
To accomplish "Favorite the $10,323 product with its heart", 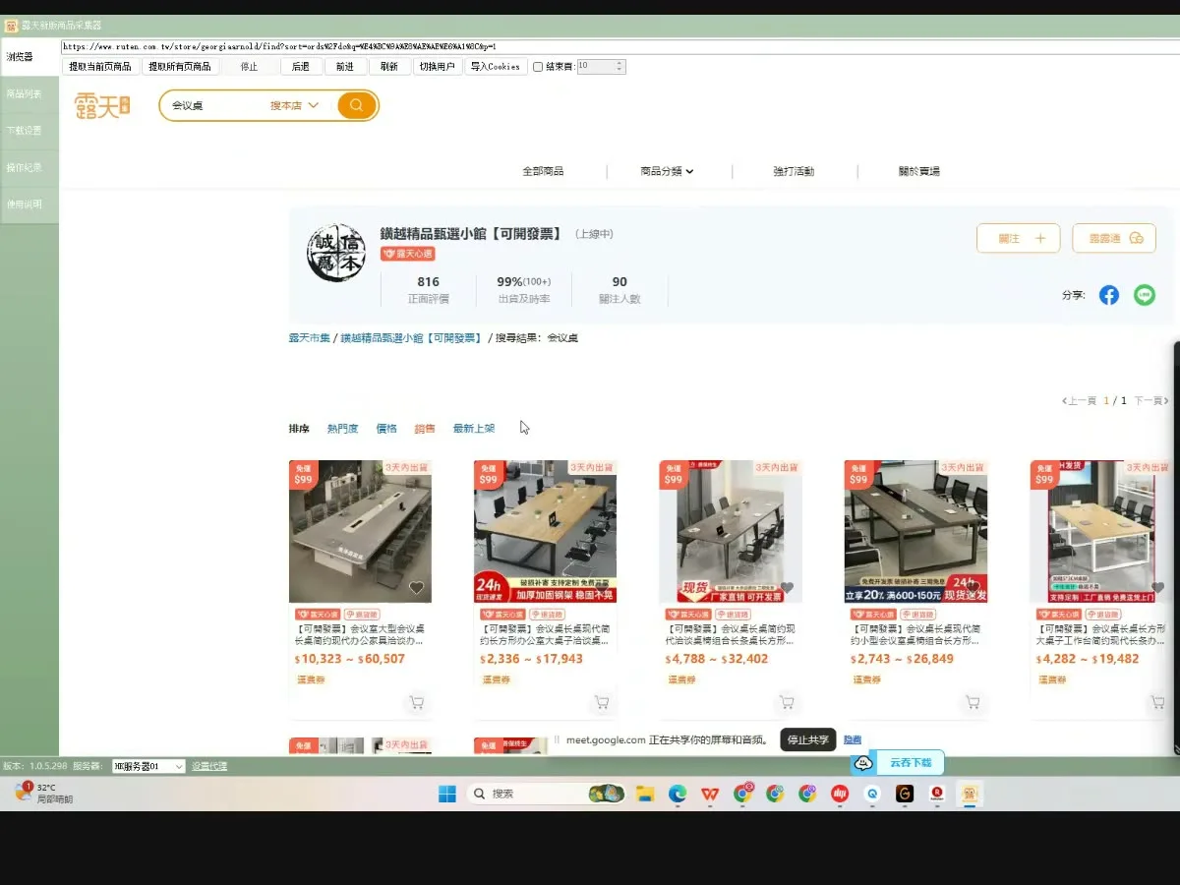I will [416, 588].
